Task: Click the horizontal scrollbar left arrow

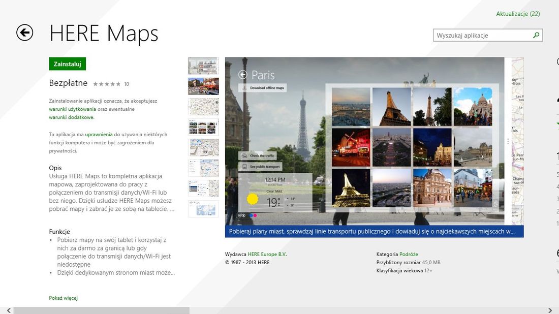Action: click(9, 310)
